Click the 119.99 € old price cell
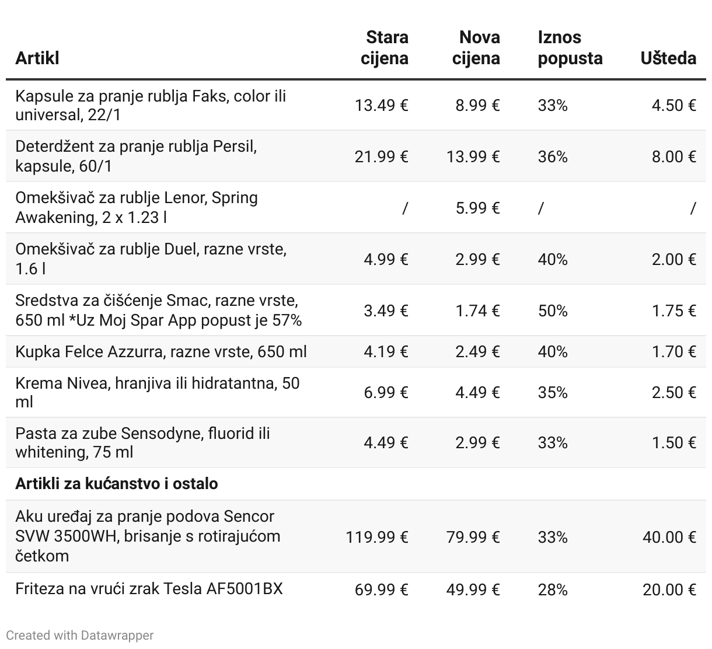712x649 pixels. 377,537
